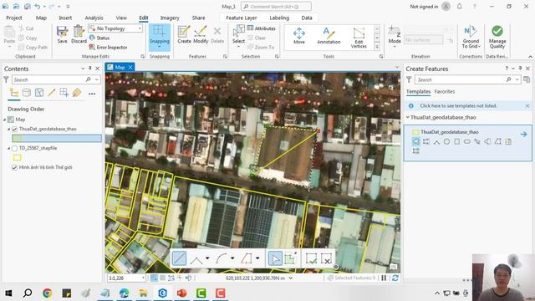The height and width of the screenshot is (301, 535).
Task: Click the TD_25567_shapfile yellow symbol swatch
Action: (x=17, y=157)
